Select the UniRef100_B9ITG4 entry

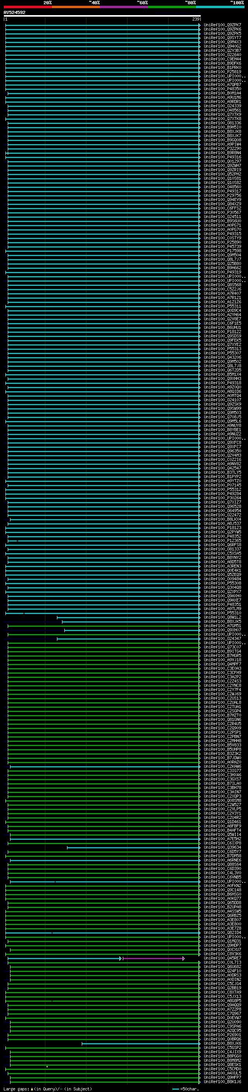[x=222, y=652]
